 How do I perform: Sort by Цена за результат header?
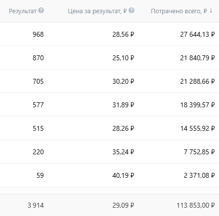pos(97,11)
